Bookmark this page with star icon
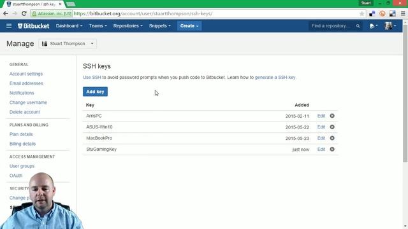Screen dimensions: 408x229 pyautogui.click(x=361, y=13)
